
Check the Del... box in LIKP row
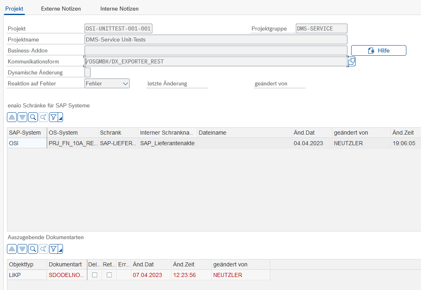tap(95, 275)
